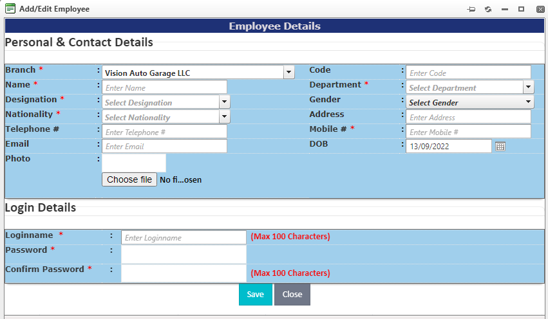This screenshot has height=319, width=548.
Task: Pin the Add/Edit Employee window
Action: coord(471,9)
